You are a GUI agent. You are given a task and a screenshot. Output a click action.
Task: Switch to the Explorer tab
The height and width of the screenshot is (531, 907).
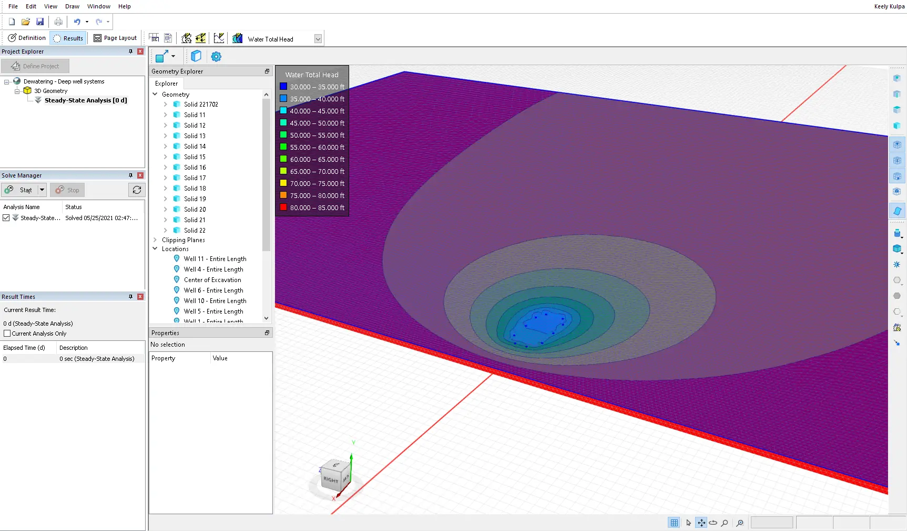point(166,84)
